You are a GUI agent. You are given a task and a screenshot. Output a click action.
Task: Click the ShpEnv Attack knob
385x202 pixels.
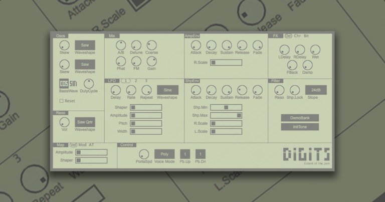click(196, 90)
